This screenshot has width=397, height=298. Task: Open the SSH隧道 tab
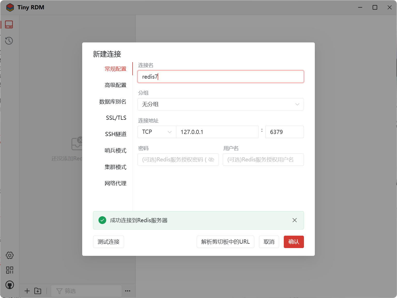[x=116, y=134]
